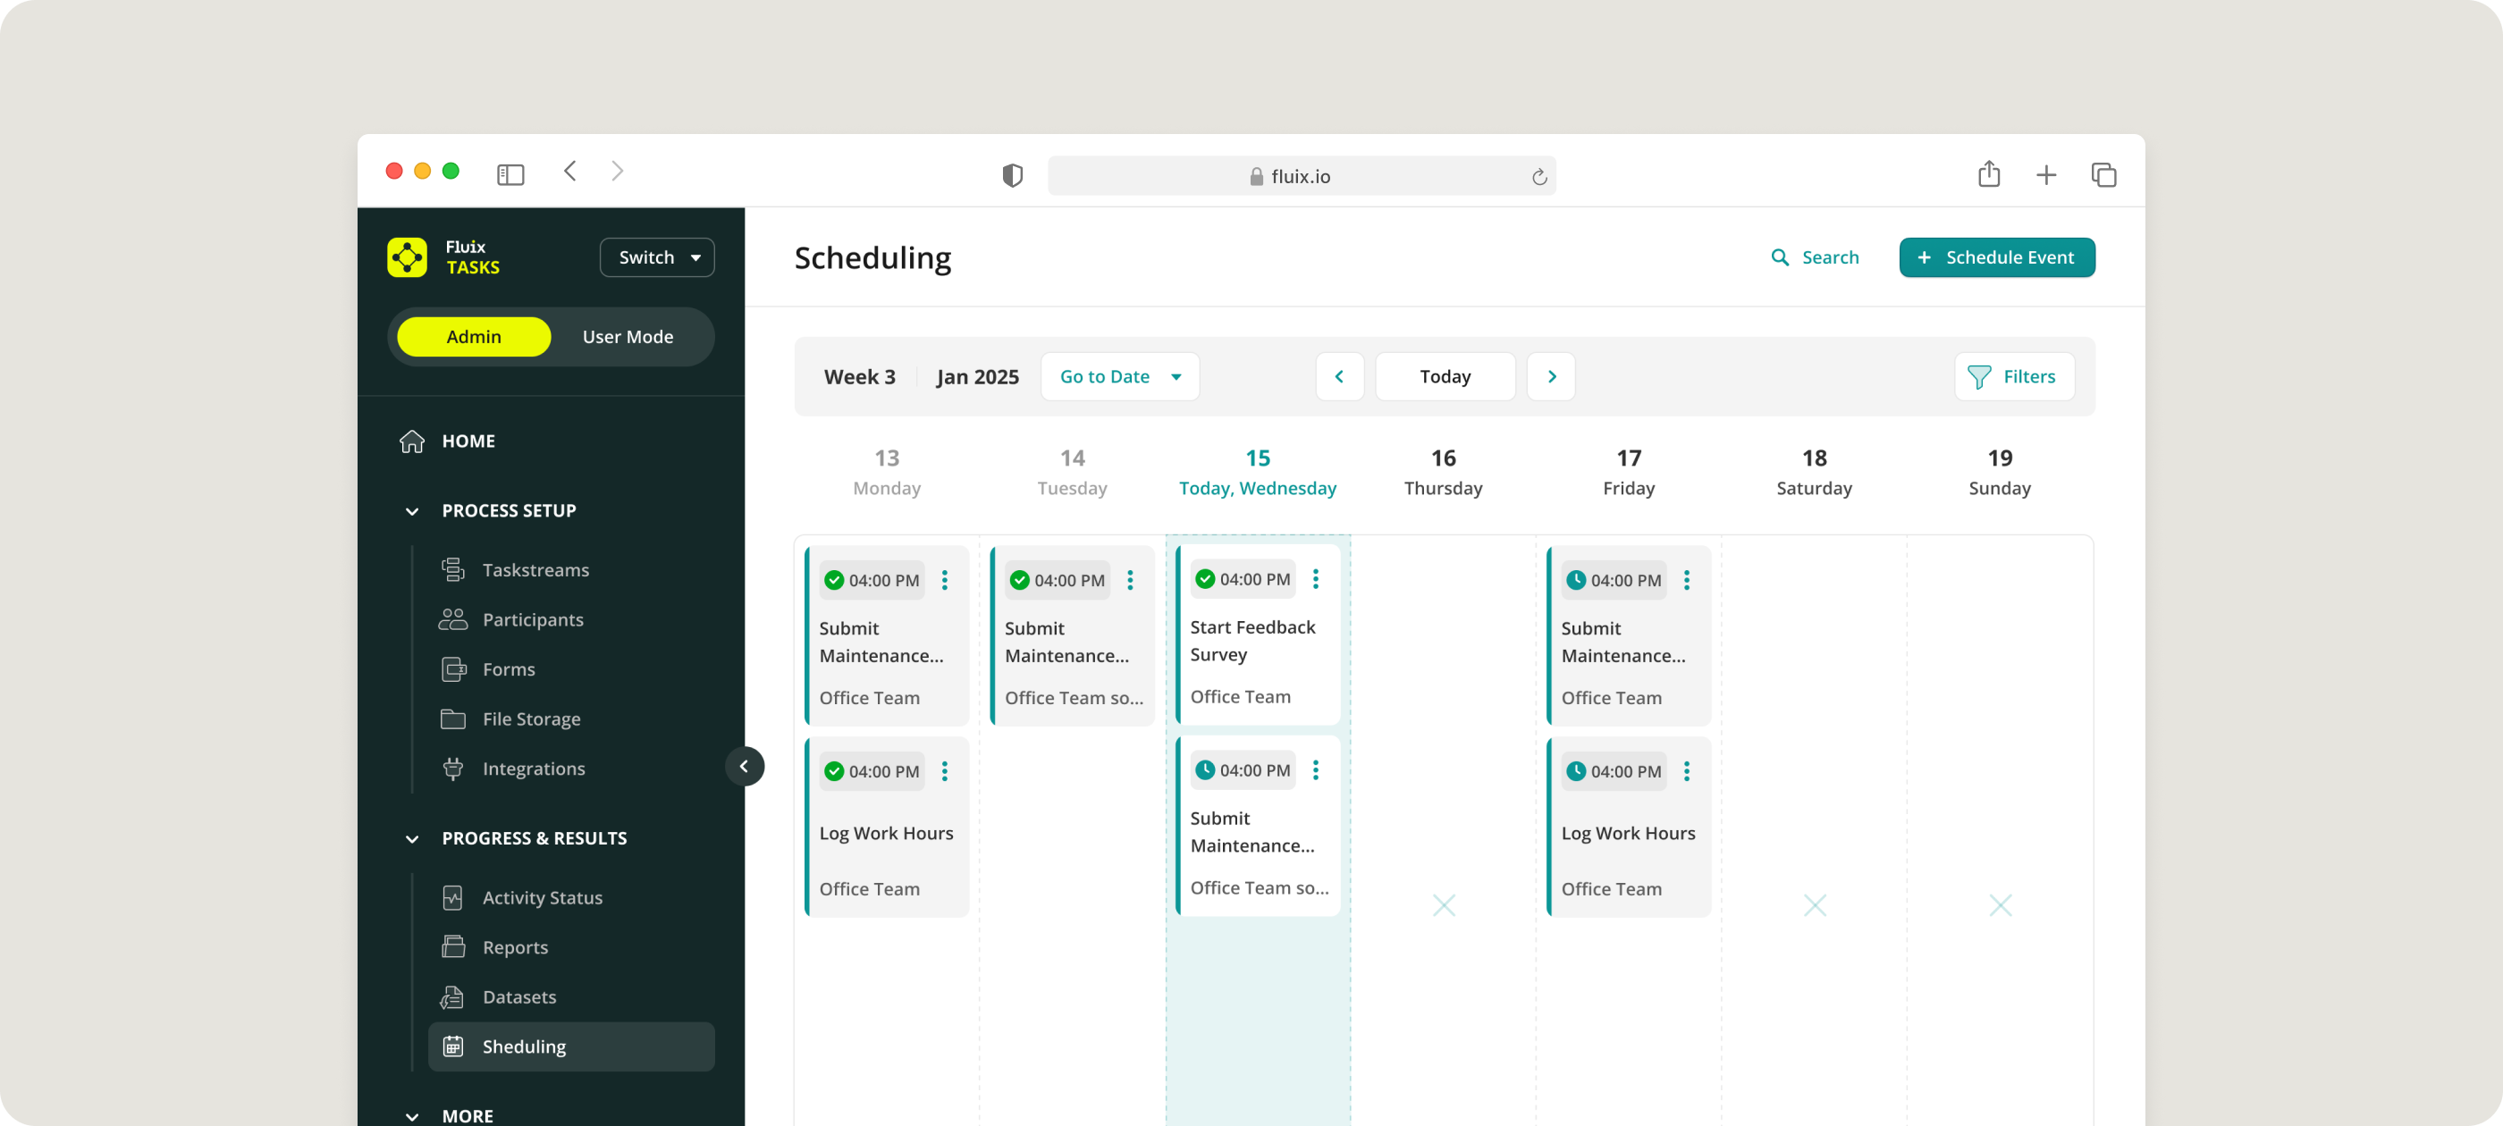The height and width of the screenshot is (1126, 2503).
Task: Open options menu on Start Feedback Survey
Action: [1316, 579]
